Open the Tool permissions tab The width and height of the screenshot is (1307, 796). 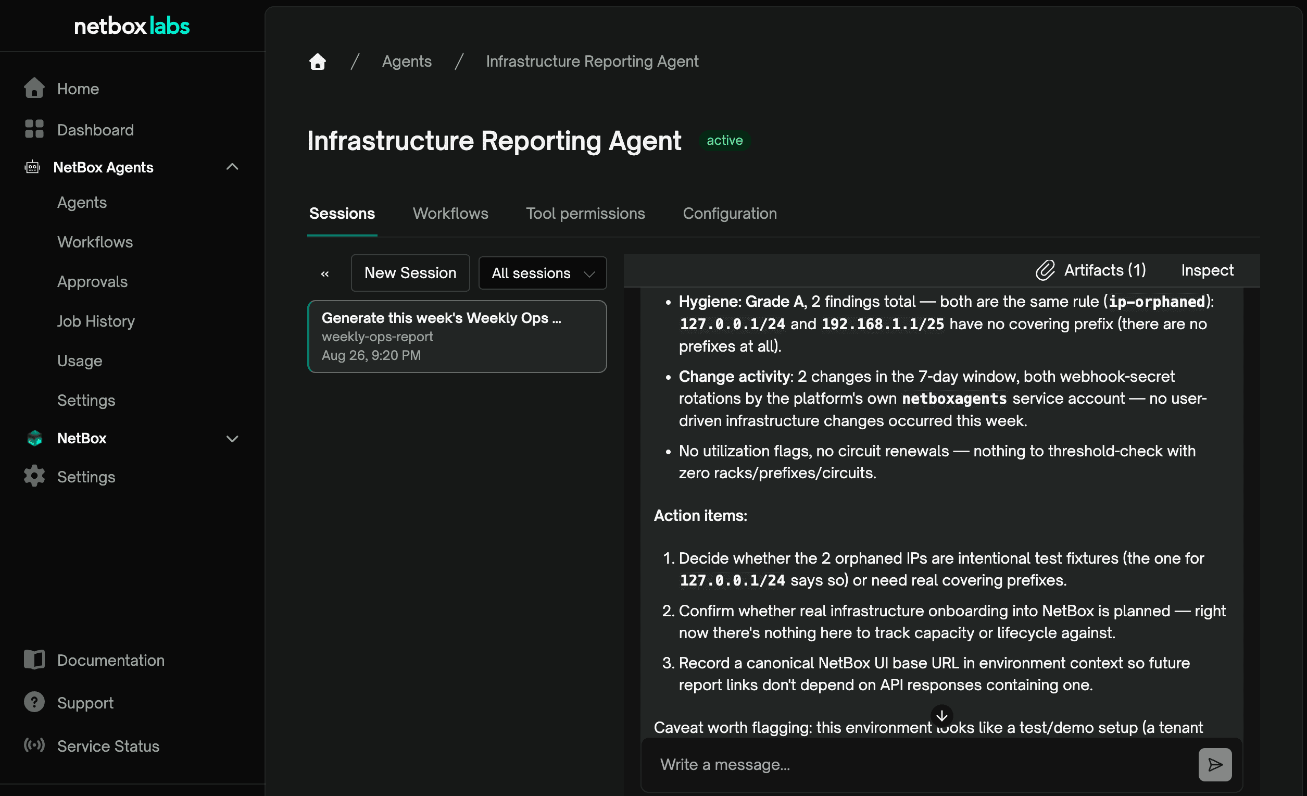tap(585, 214)
